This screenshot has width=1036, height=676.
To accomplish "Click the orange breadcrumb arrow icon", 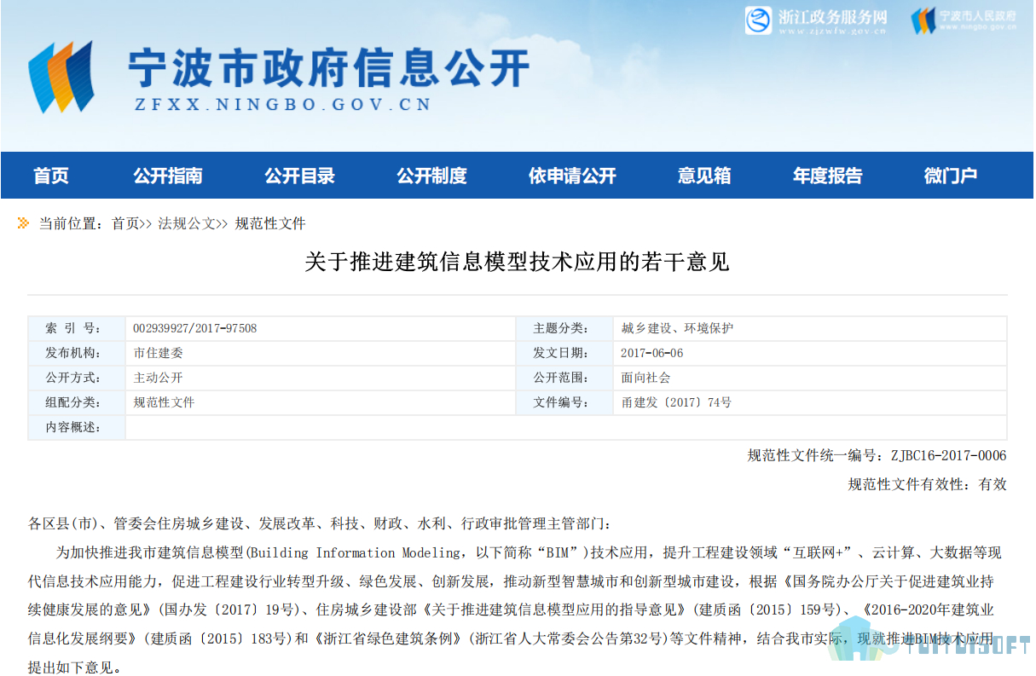I will (x=23, y=223).
